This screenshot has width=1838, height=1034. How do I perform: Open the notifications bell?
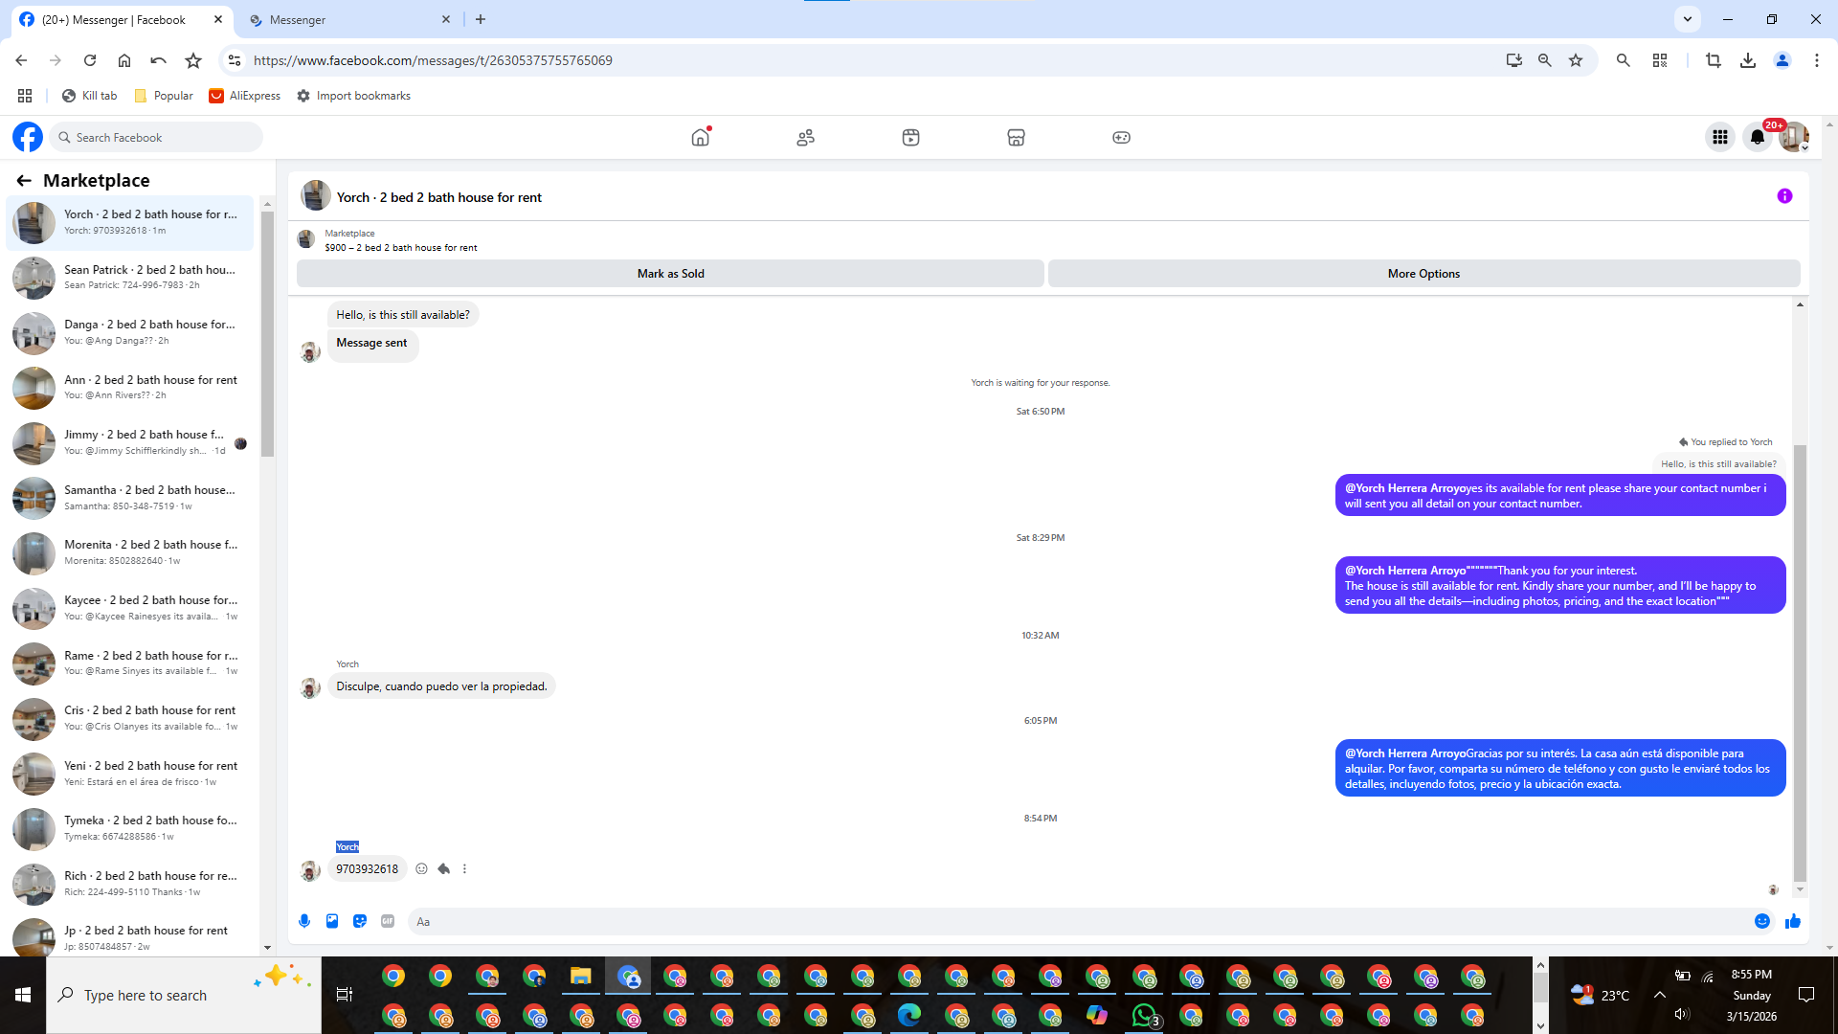click(1758, 137)
